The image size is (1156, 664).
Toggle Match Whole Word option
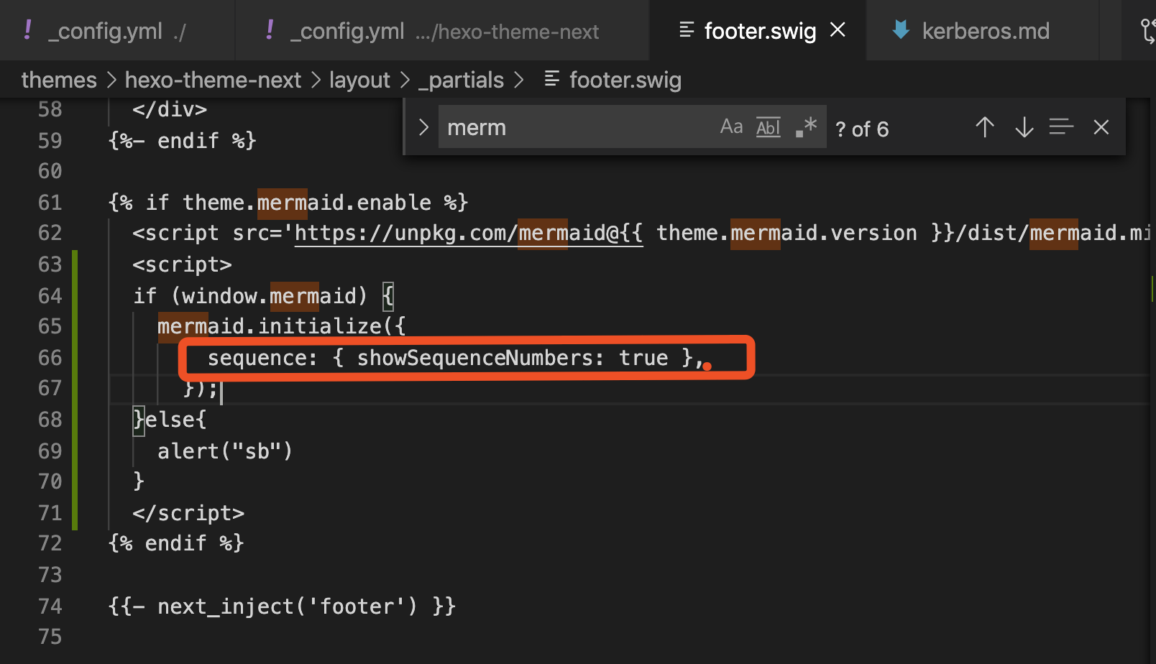[769, 127]
